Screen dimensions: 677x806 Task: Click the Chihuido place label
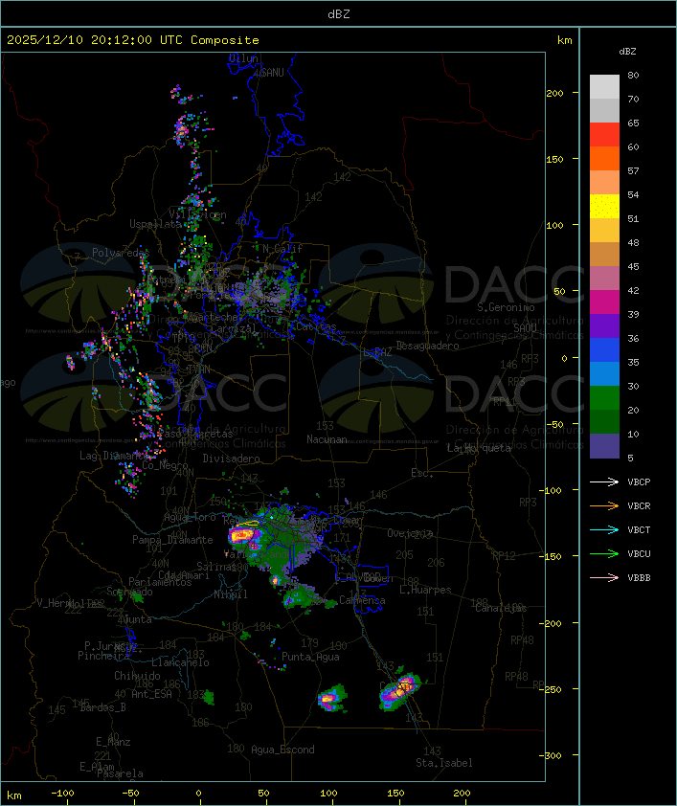click(137, 676)
